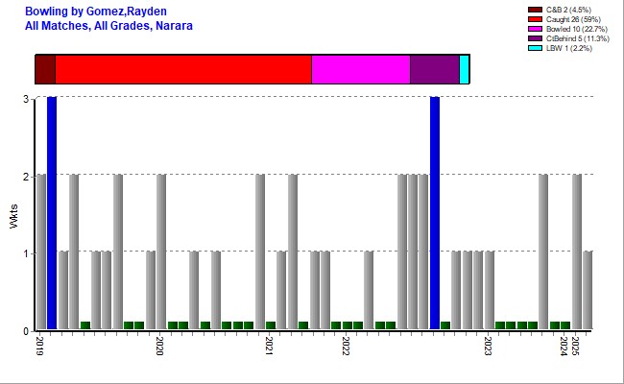Select the legend text 'Caught 26 (59%)'
Screen dimensions: 624x384
coord(573,19)
